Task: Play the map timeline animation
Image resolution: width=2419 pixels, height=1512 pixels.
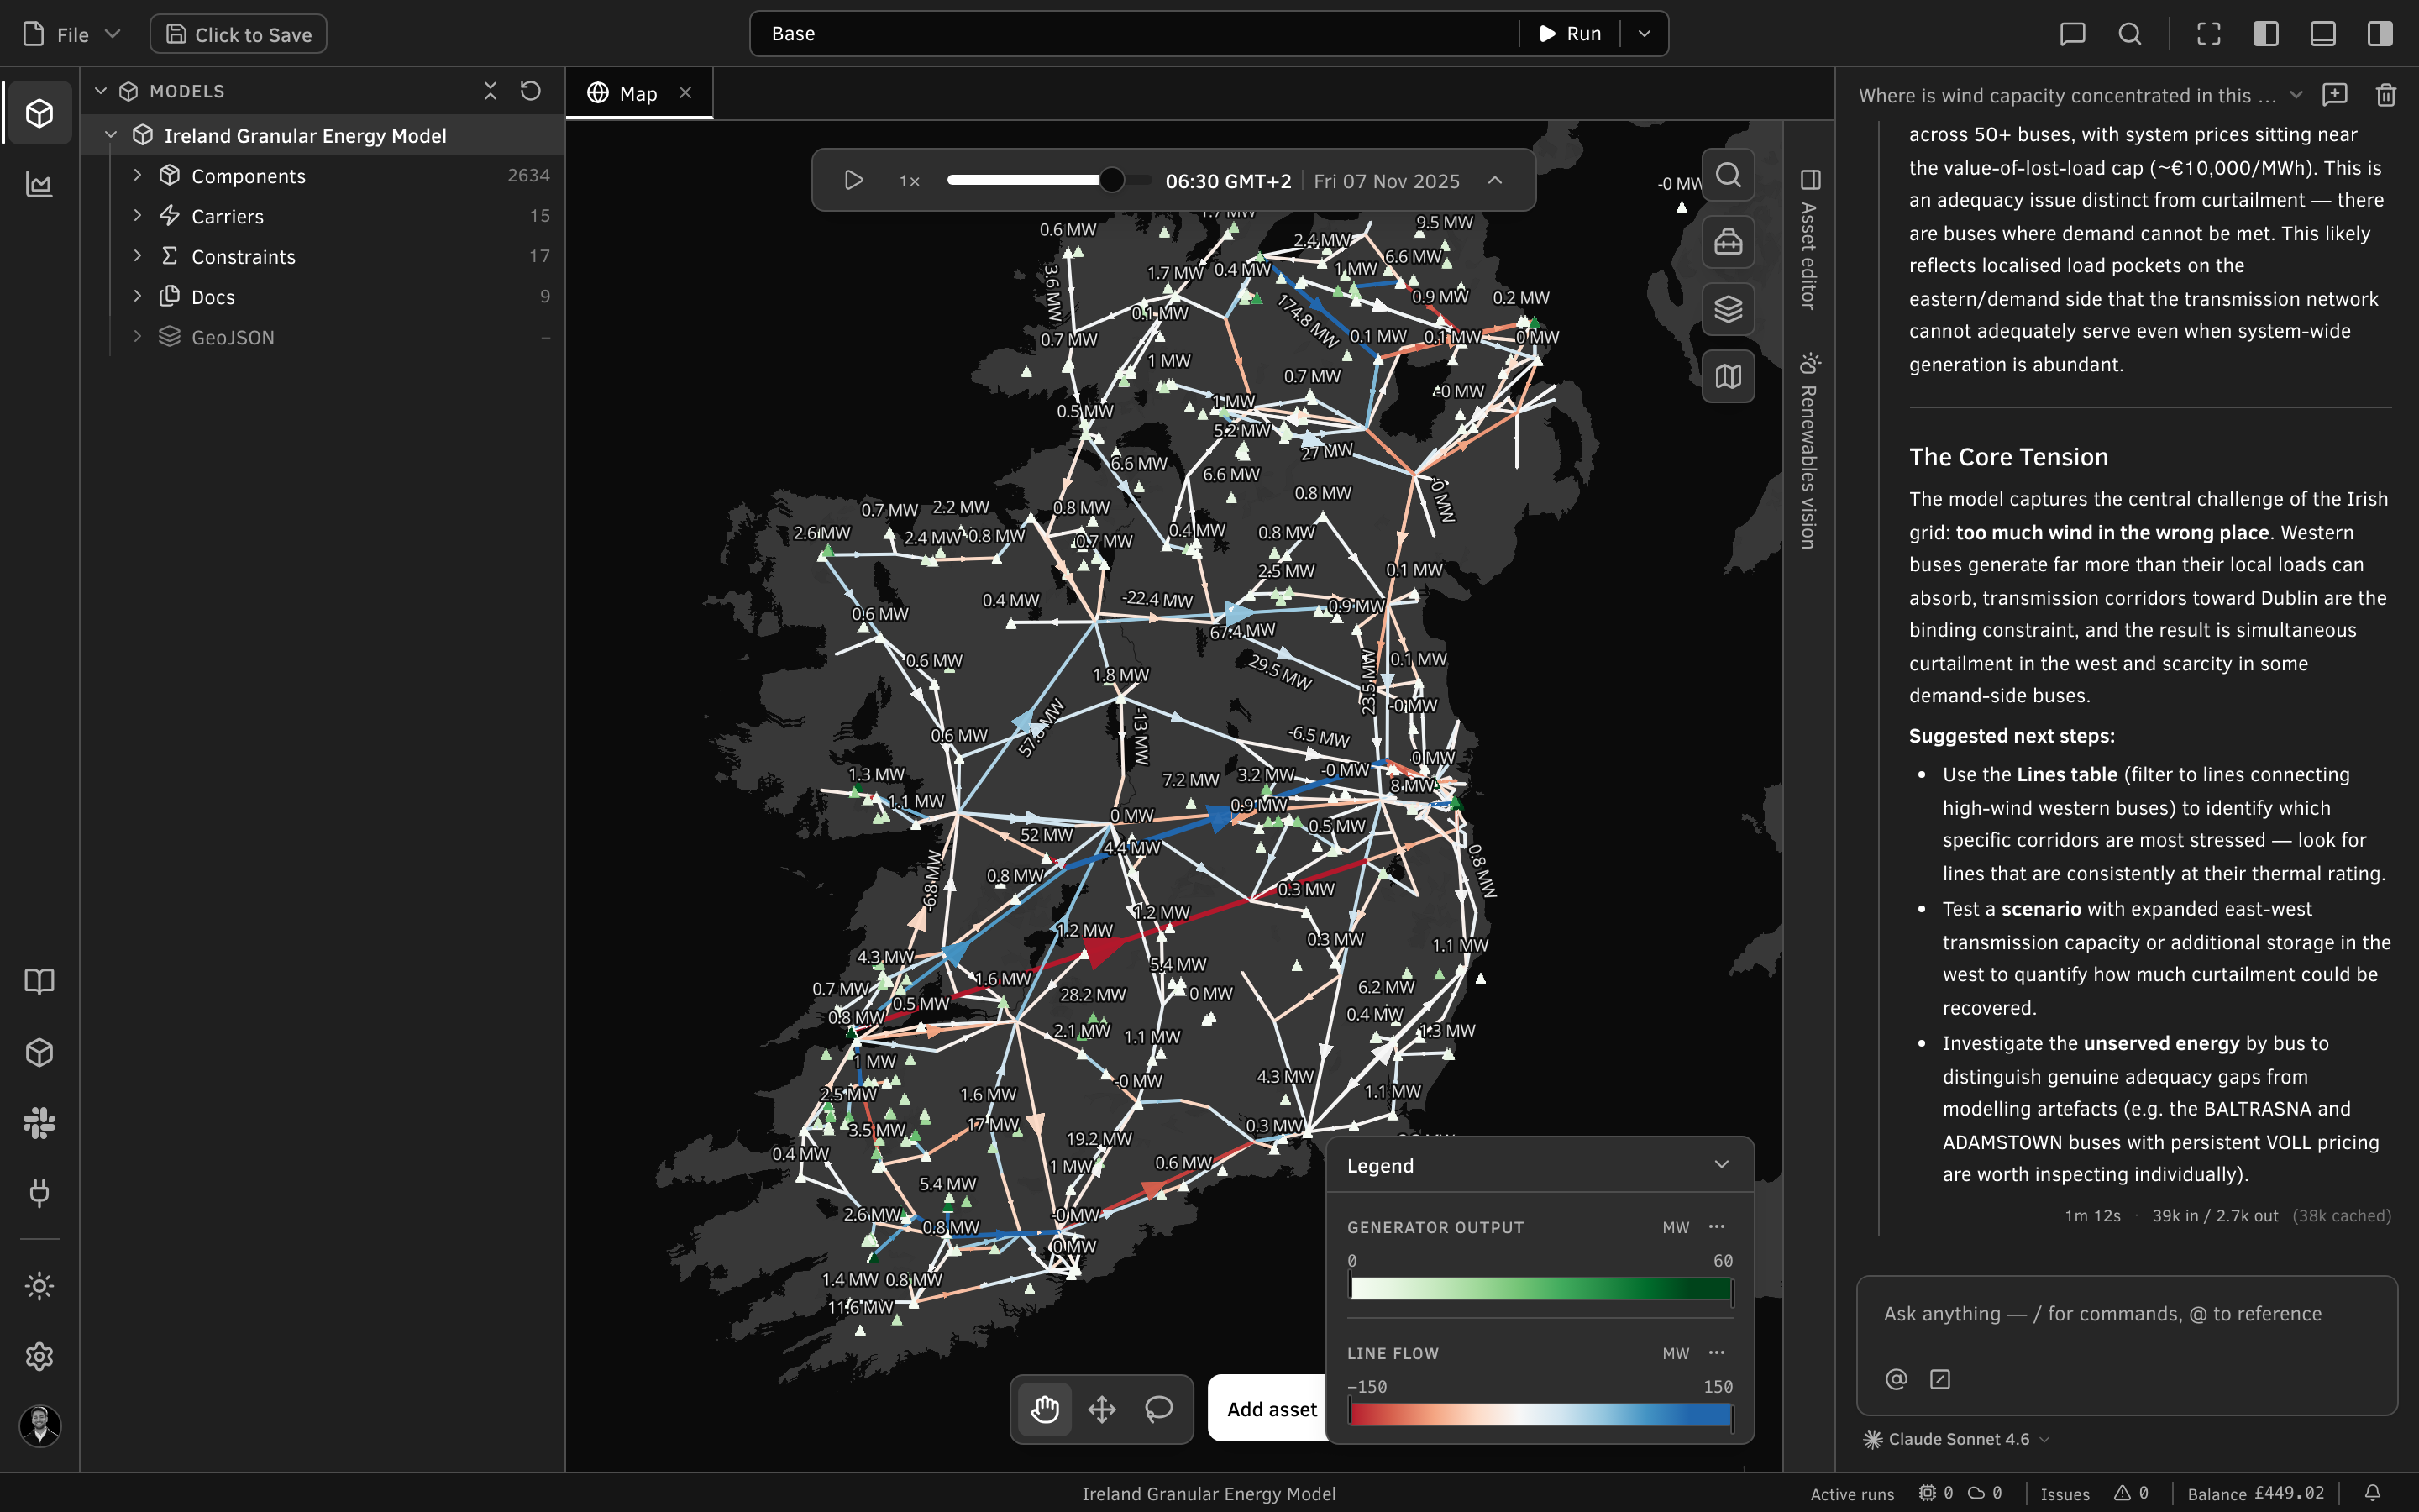Action: click(x=853, y=180)
